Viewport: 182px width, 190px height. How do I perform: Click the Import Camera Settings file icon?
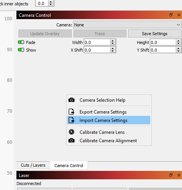[71, 120]
